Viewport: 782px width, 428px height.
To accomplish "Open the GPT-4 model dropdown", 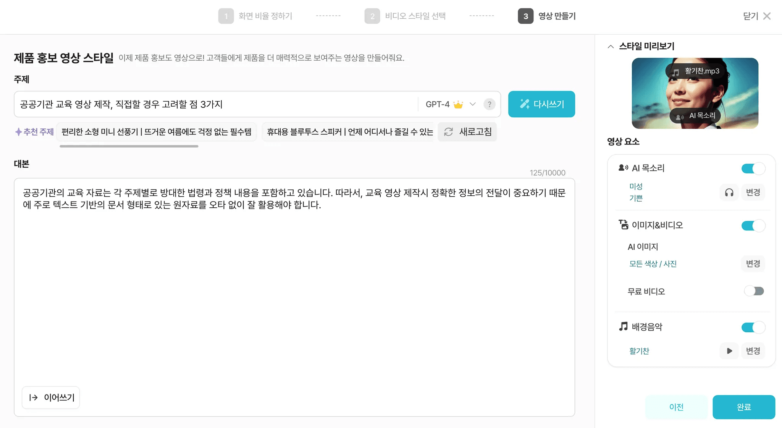I will coord(473,104).
